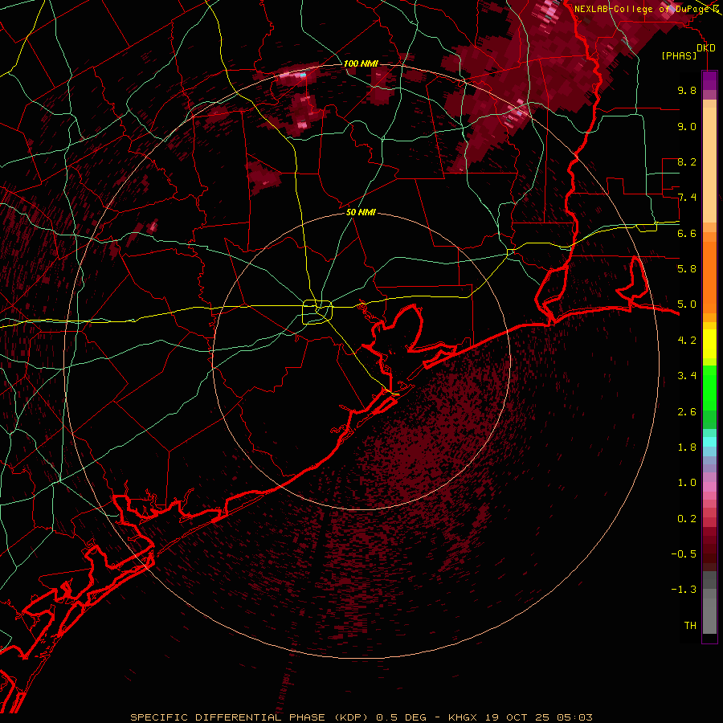The width and height of the screenshot is (723, 723).
Task: Click the 3.4 value on the color scale
Action: coord(687,376)
